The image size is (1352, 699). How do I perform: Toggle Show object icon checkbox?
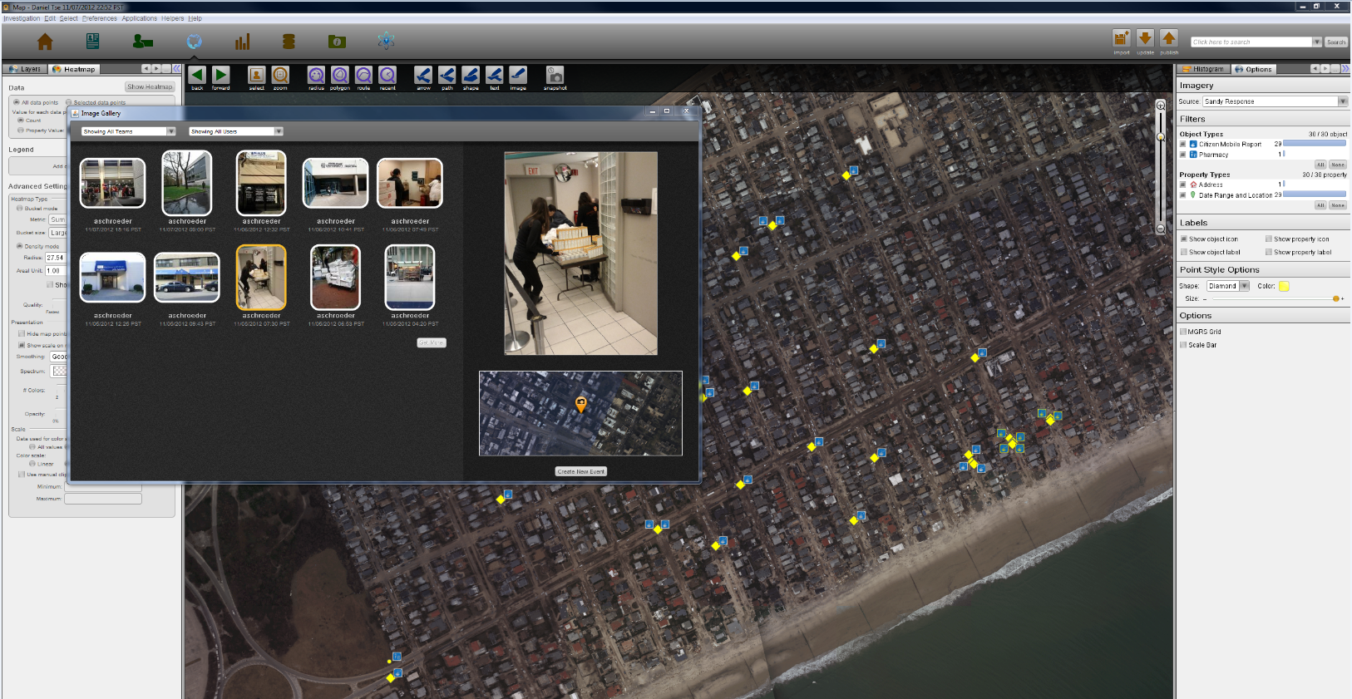coord(1184,239)
